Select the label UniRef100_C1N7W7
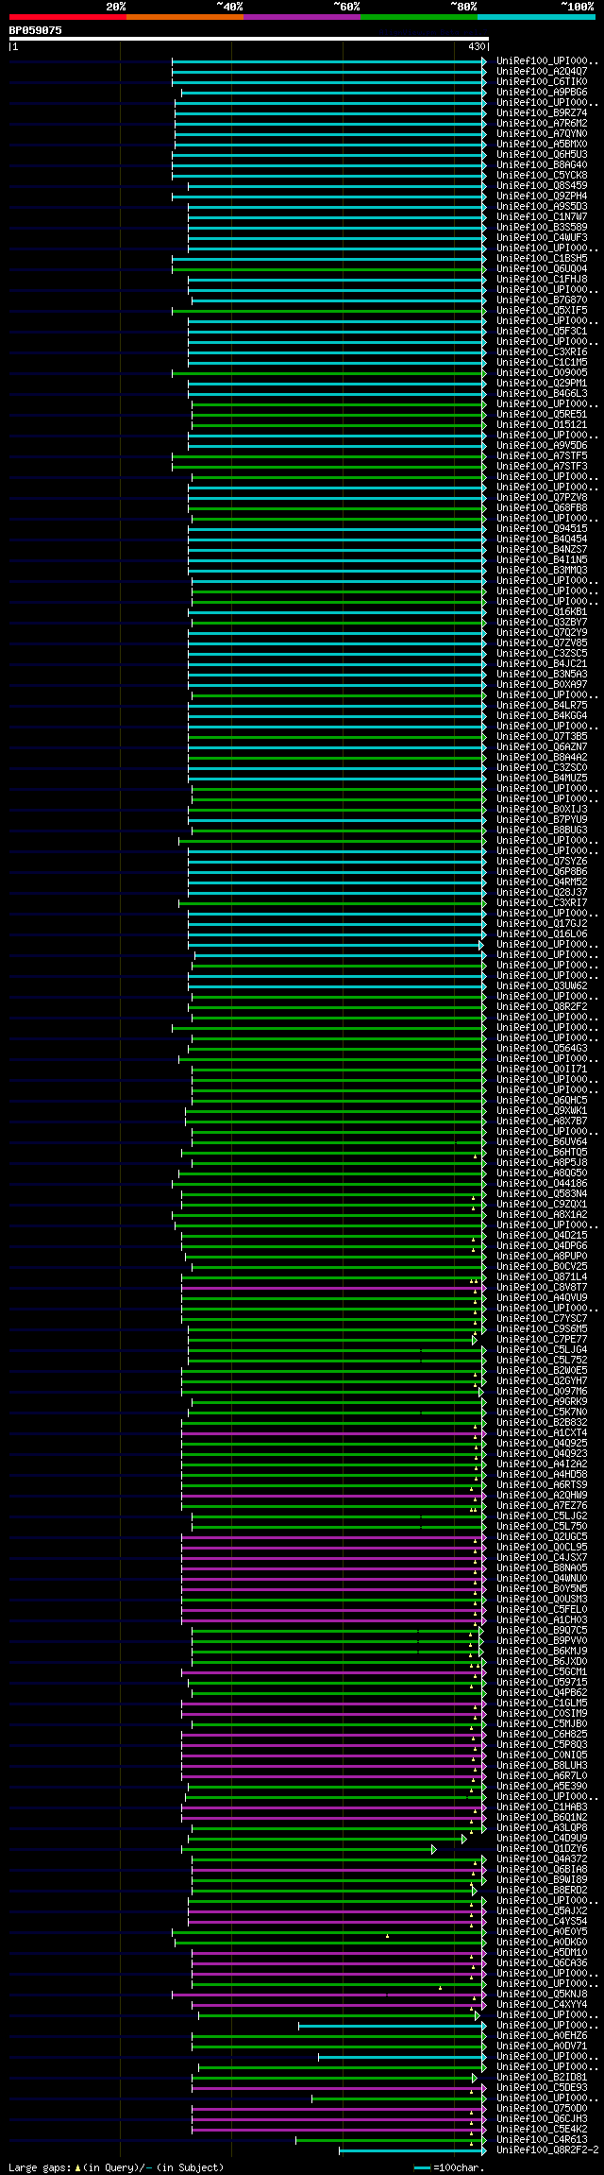 click(x=542, y=217)
